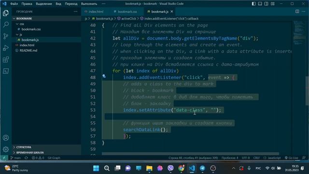Open the Accounts menu in activity bar
309x174 pixels.
tap(6, 138)
